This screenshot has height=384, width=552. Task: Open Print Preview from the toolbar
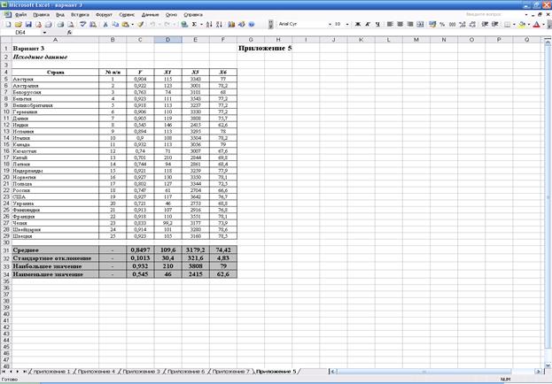71,24
